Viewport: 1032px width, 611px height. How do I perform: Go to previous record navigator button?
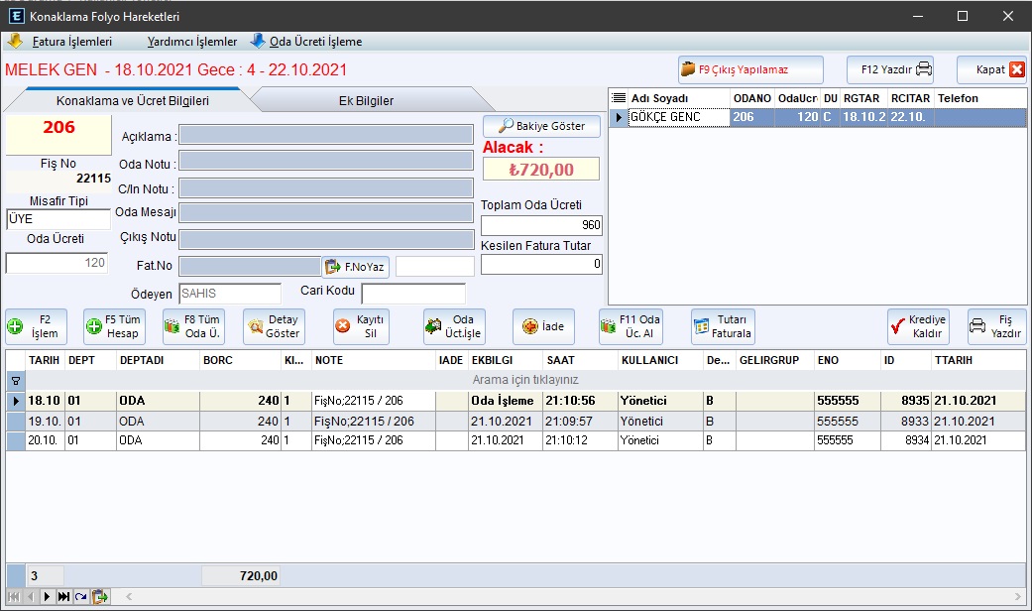[31, 596]
